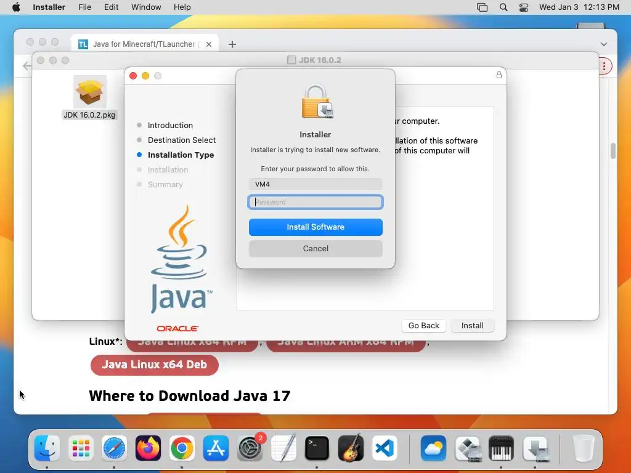Select the JDK 16.0.2.pkg package icon
The image size is (631, 473).
pos(90,92)
